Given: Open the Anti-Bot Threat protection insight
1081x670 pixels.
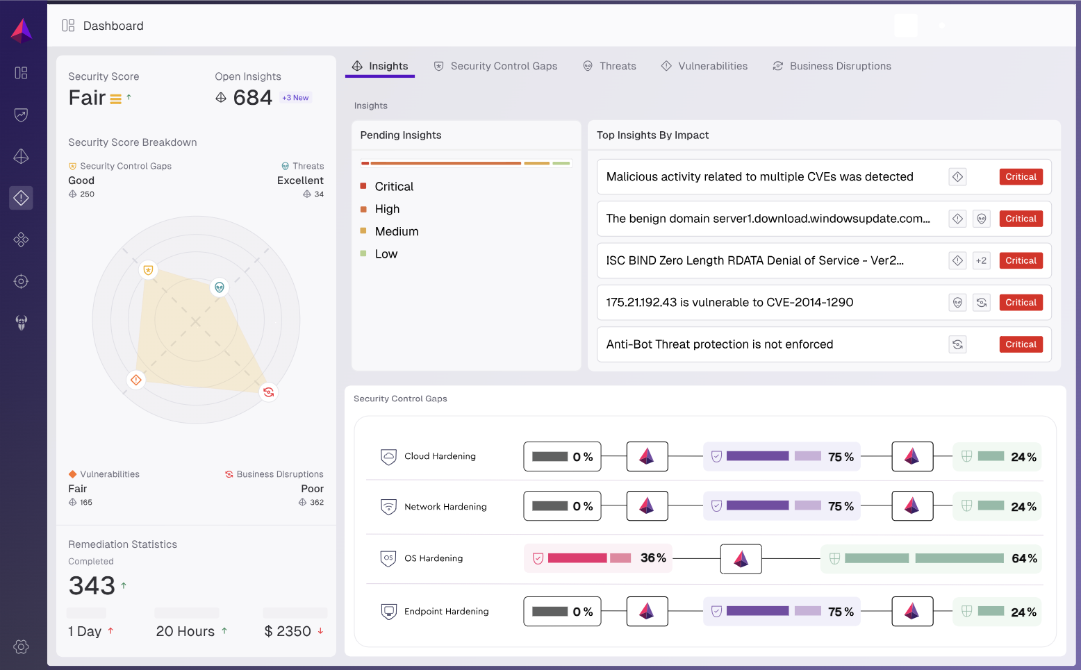Looking at the screenshot, I should pos(719,344).
